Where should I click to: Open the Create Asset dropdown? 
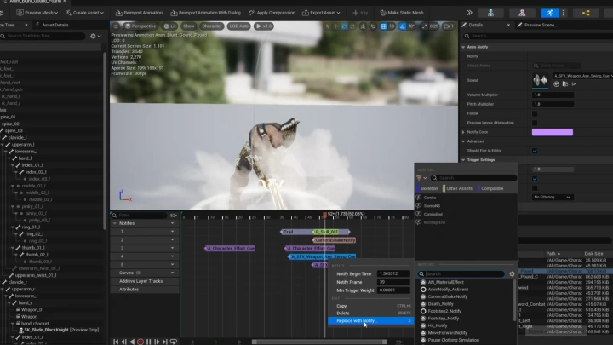[x=84, y=13]
